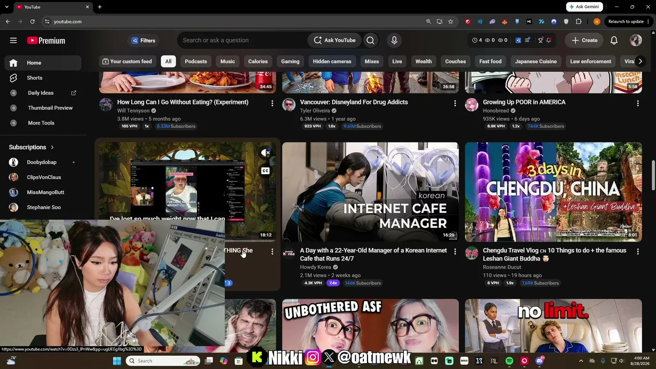Click the Ask Gemini button
Screen dimensions: 656x369
pos(584,7)
